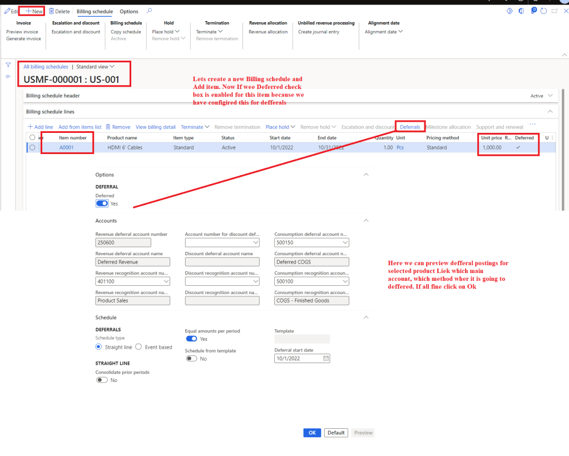Switch to the Options ribbon tab
Viewport: 569px width, 456px height.
click(x=129, y=12)
